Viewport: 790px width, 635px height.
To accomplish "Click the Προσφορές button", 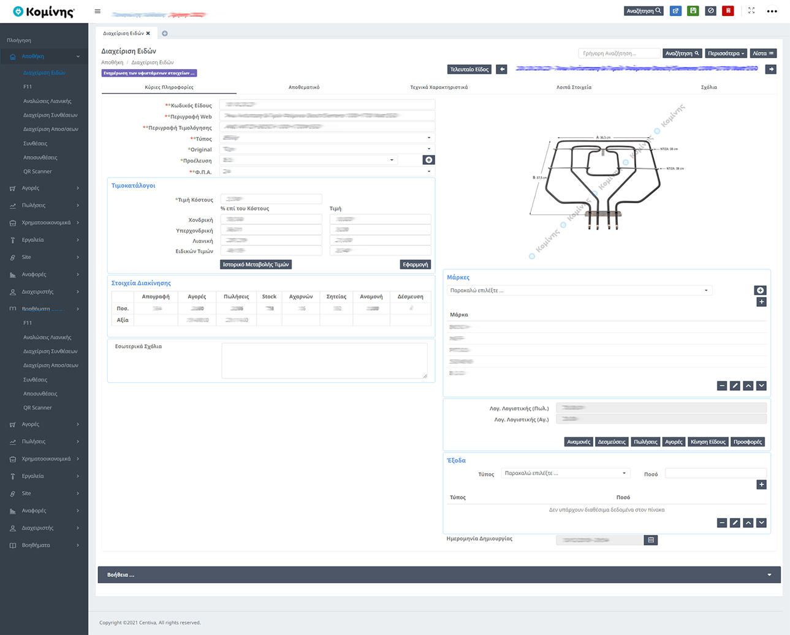I will [748, 441].
